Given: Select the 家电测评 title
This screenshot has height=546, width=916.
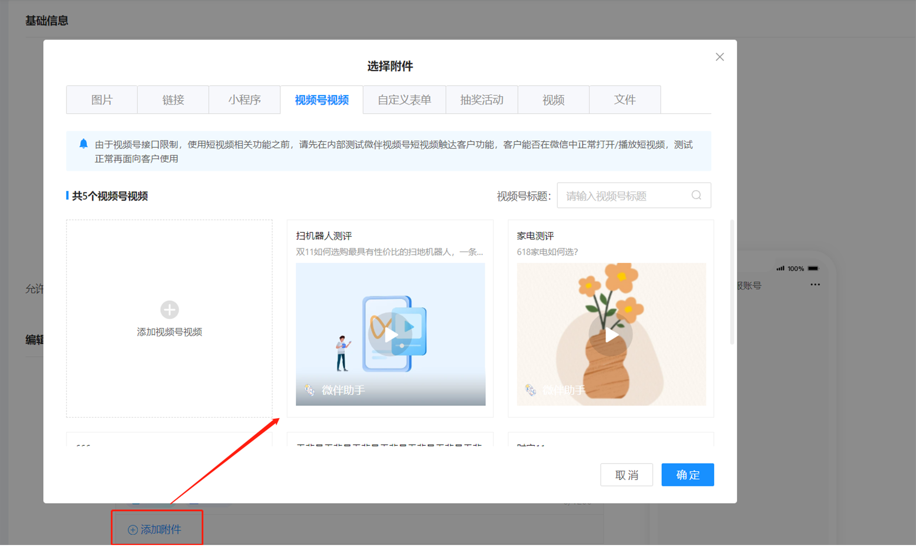Looking at the screenshot, I should click(535, 236).
